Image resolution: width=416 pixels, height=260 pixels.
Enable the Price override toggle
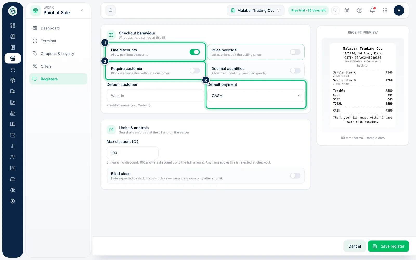(295, 52)
